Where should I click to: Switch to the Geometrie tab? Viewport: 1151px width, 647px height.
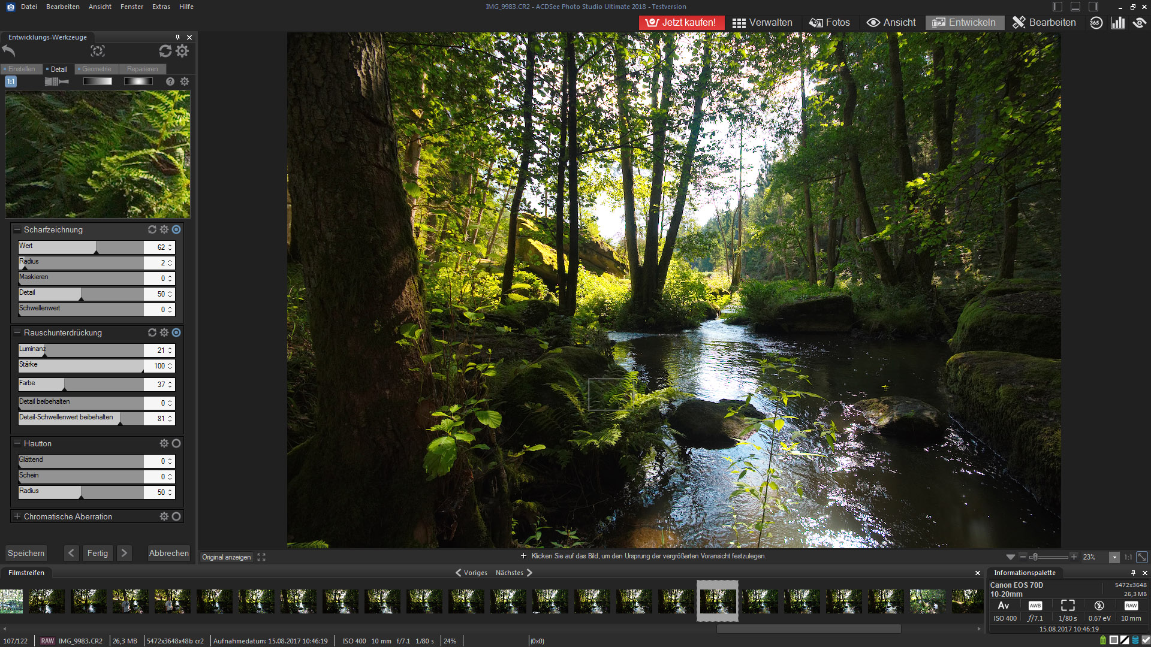coord(96,69)
